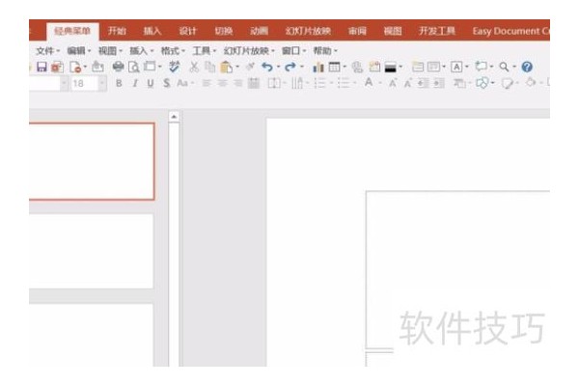Click the Decrease indent icon
The height and width of the screenshot is (386, 579).
tap(424, 83)
